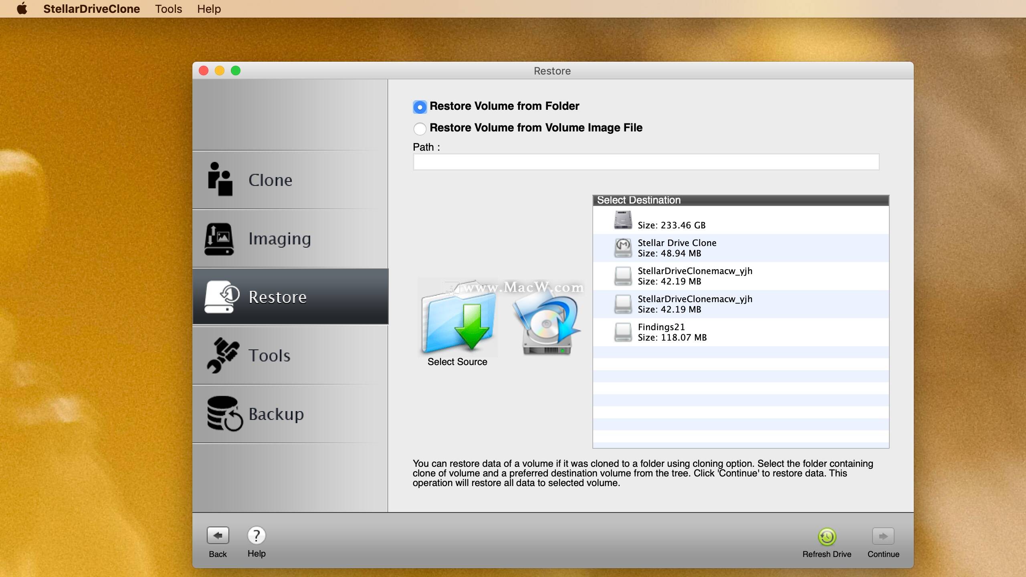Image resolution: width=1026 pixels, height=577 pixels.
Task: Open the Help menu in menu bar
Action: click(209, 9)
